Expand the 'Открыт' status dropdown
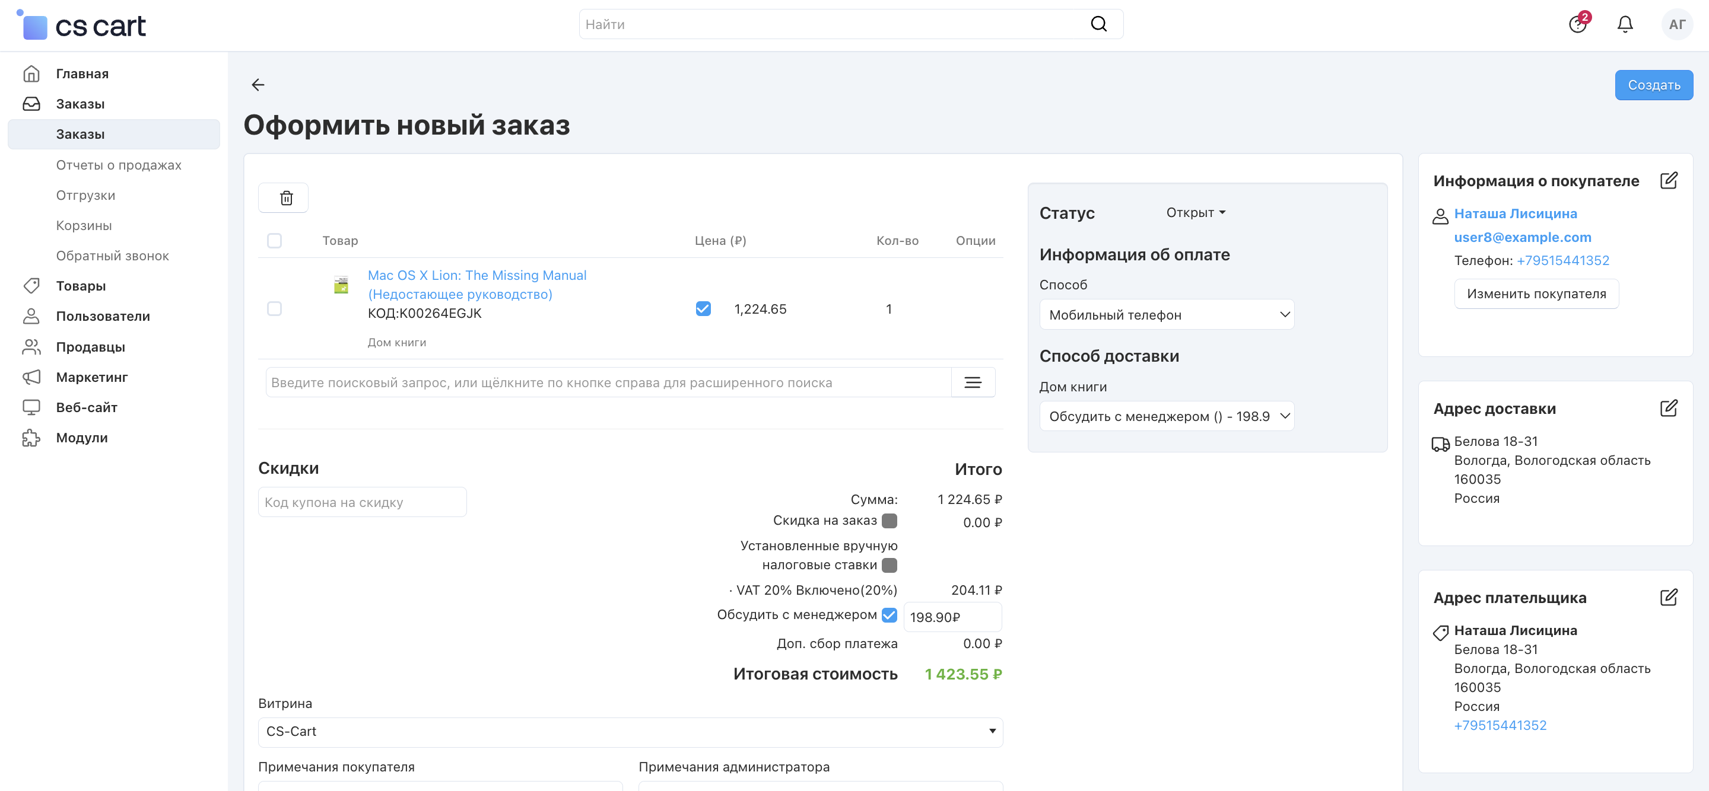Viewport: 1709px width, 791px height. click(x=1196, y=213)
